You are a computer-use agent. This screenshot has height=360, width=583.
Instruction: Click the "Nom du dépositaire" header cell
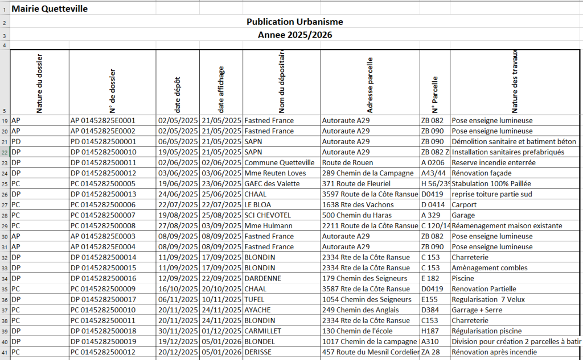pyautogui.click(x=281, y=82)
